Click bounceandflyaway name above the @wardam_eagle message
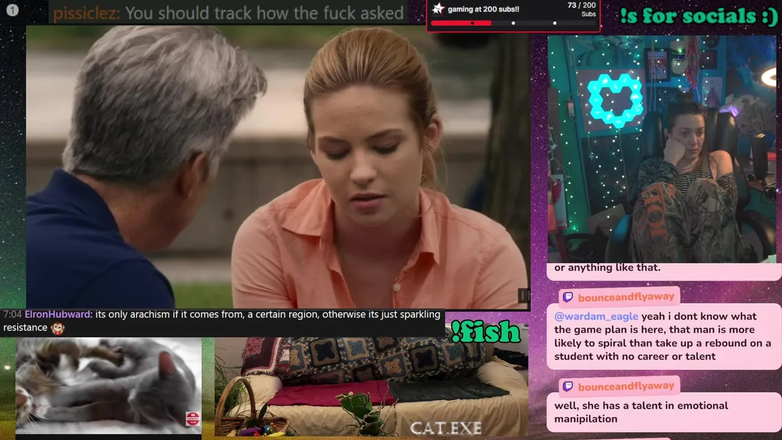 pyautogui.click(x=626, y=298)
